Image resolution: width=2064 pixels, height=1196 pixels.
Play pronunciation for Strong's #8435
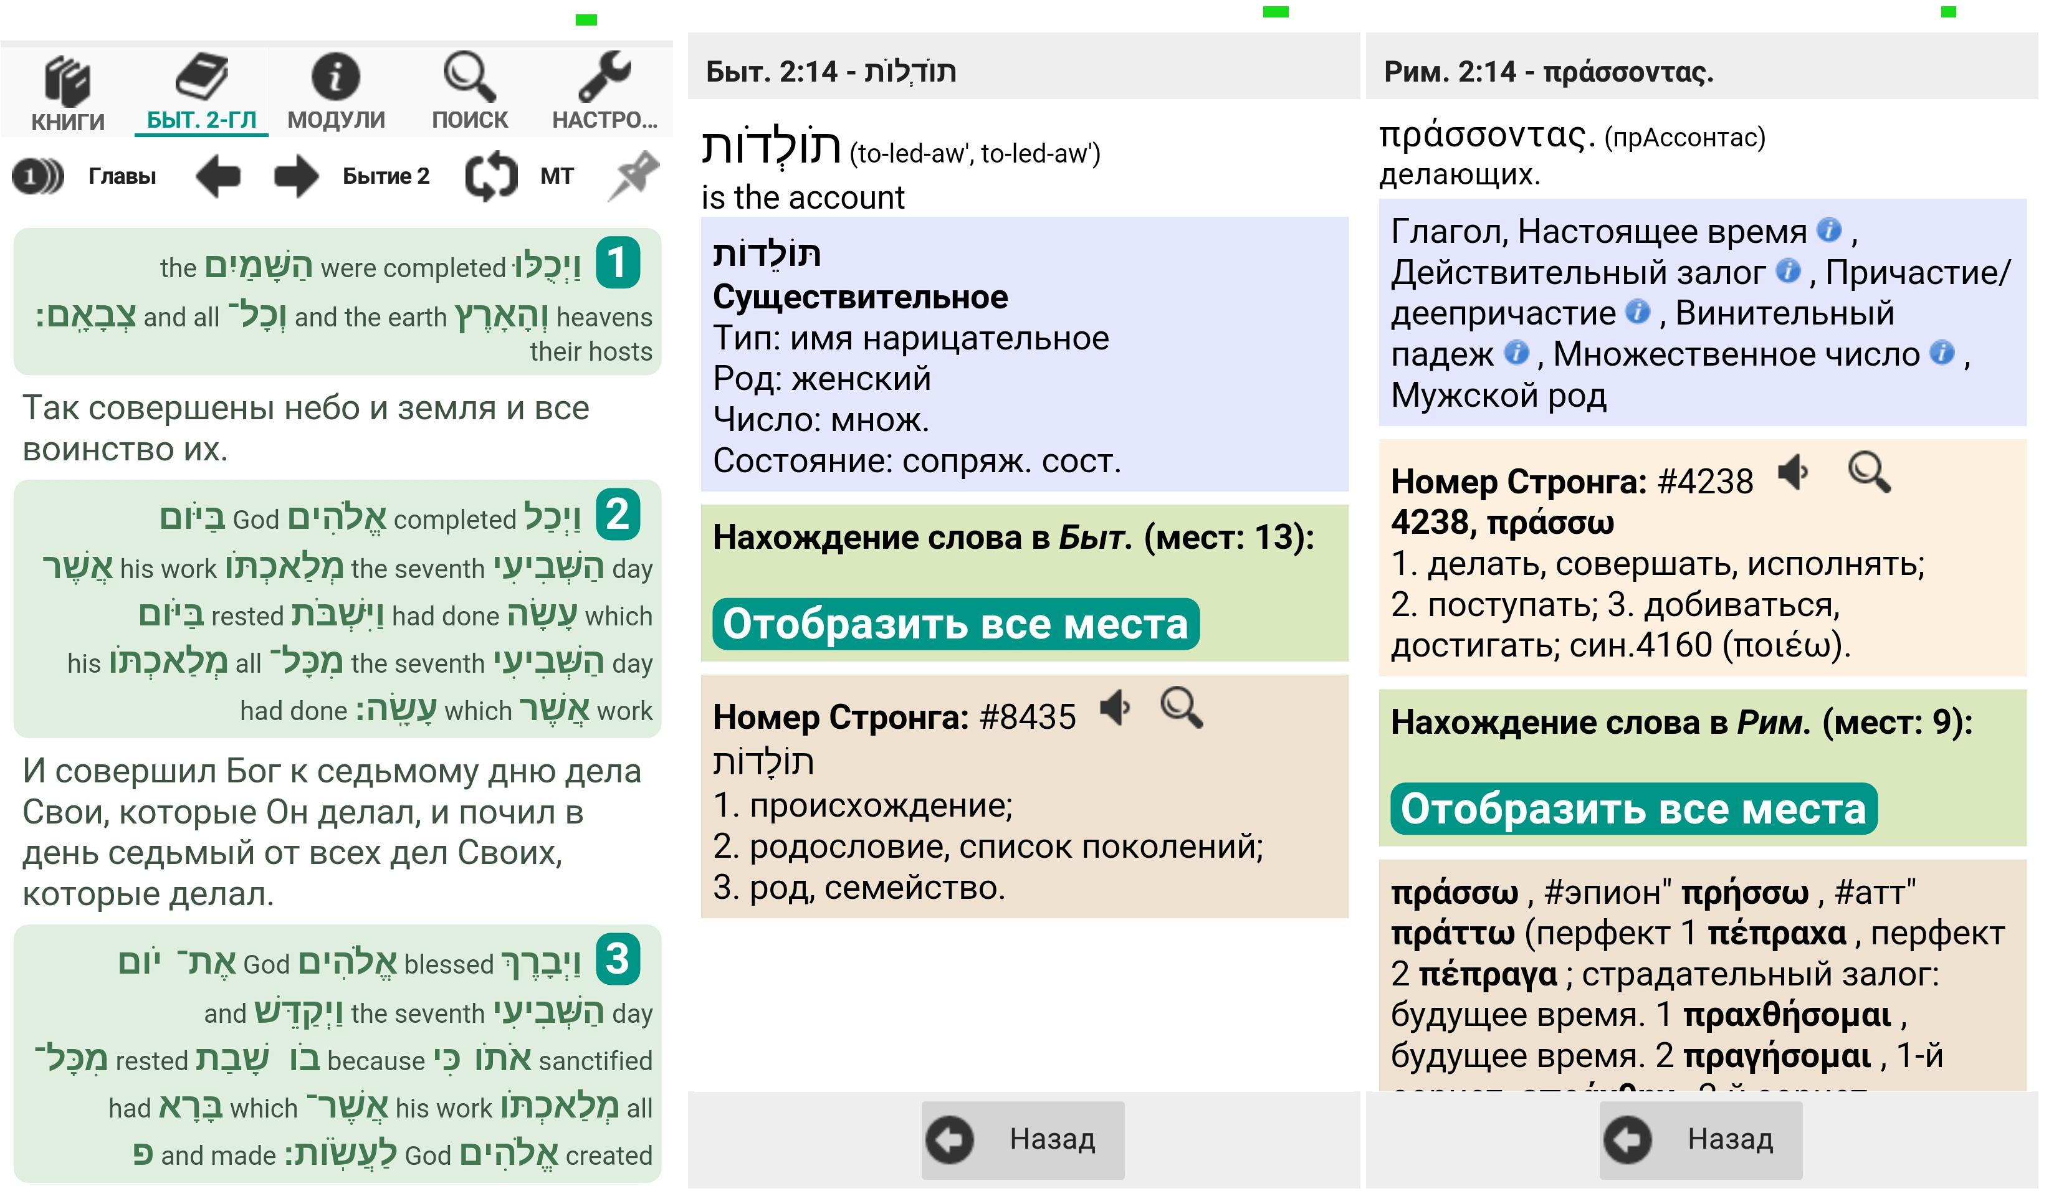pos(1115,707)
